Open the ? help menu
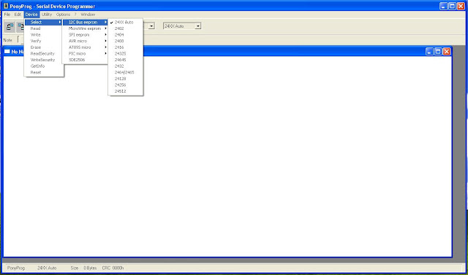468x275 pixels. (75, 15)
